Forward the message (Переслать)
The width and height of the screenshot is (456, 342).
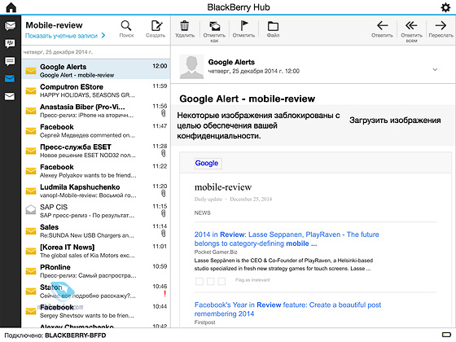coord(441,28)
